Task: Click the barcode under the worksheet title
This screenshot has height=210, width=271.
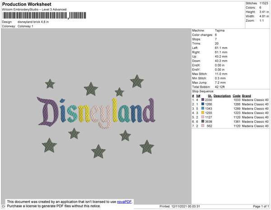Action: point(44,15)
